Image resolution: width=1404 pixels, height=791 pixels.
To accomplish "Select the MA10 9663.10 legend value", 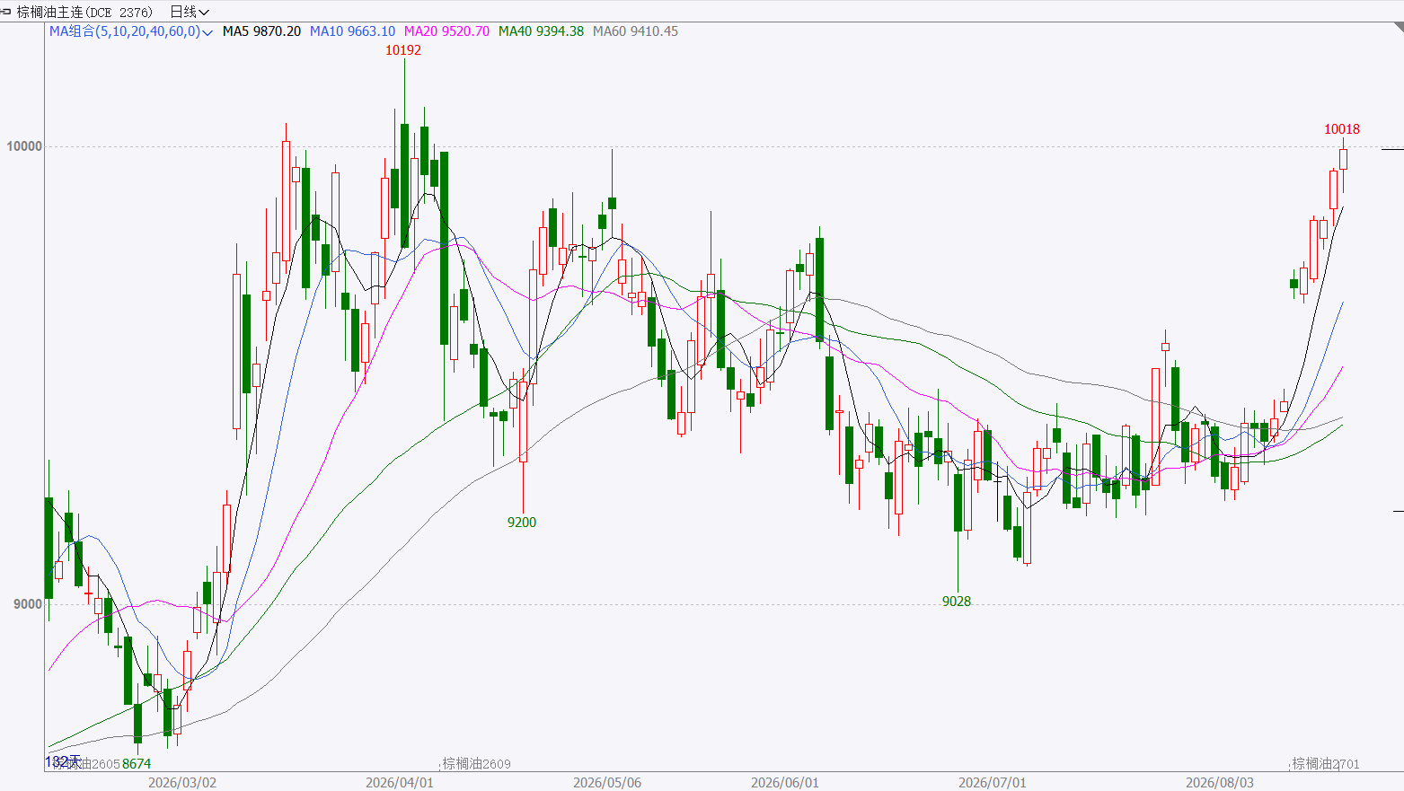I will click(x=352, y=31).
